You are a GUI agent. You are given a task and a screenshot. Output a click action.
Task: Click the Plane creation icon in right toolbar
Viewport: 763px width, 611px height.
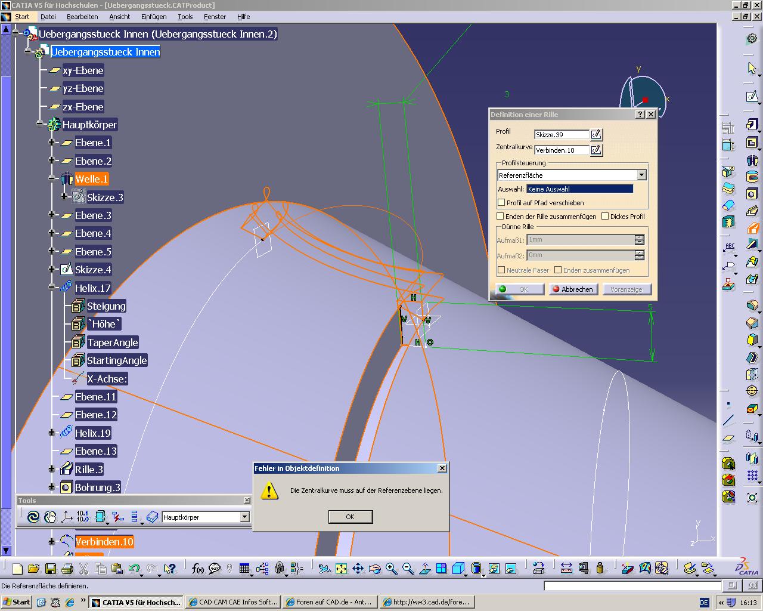point(728,438)
